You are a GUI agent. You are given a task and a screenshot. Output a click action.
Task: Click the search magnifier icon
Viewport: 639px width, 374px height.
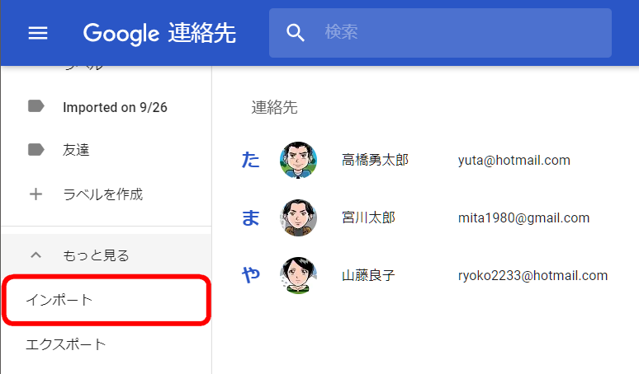click(296, 33)
